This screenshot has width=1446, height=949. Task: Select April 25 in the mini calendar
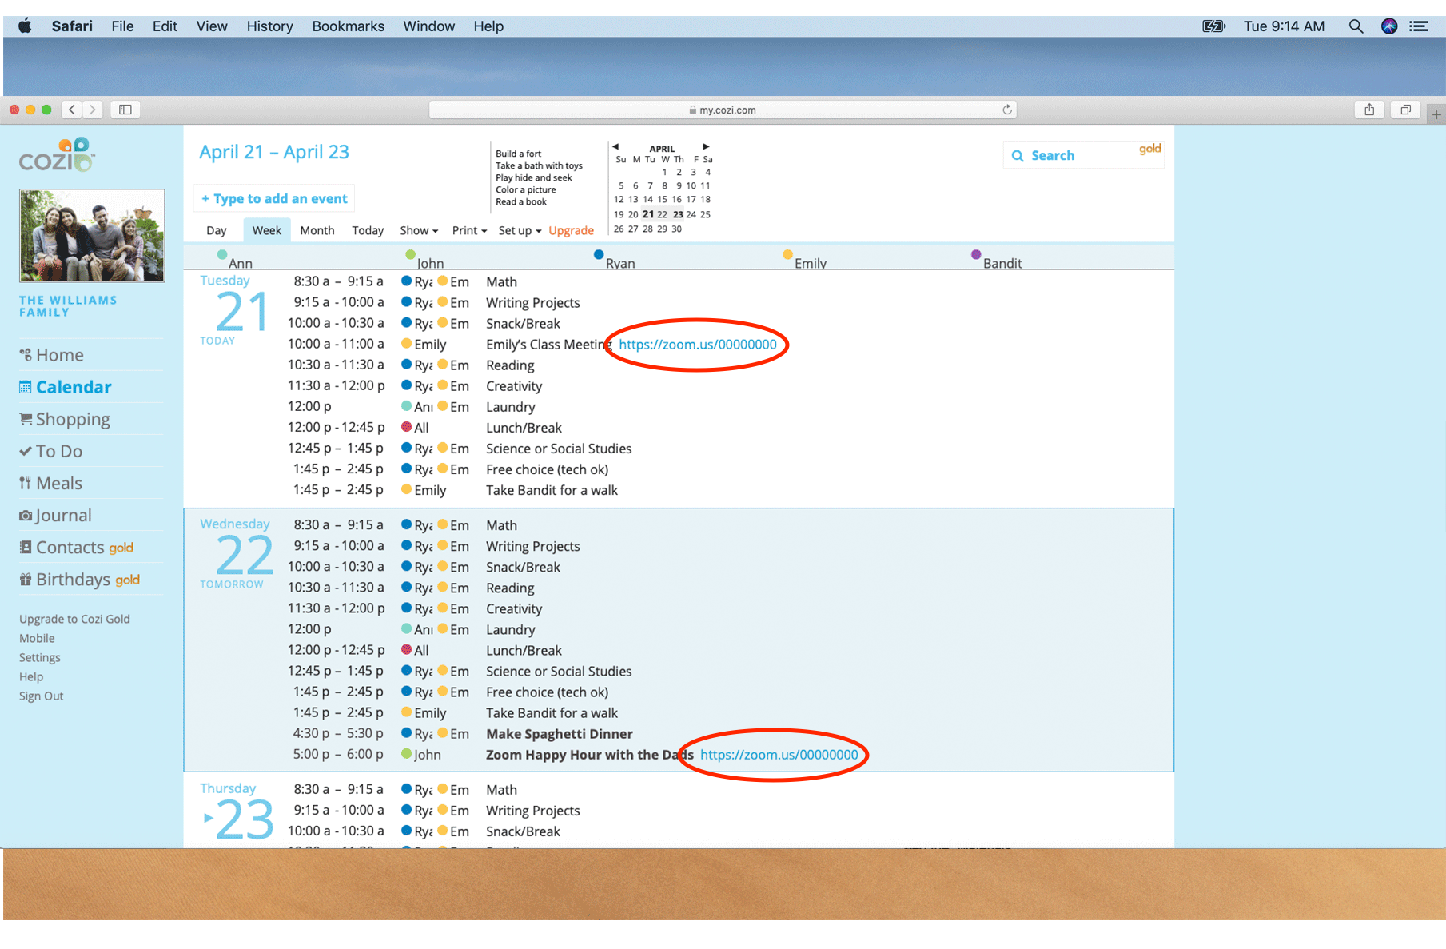pyautogui.click(x=705, y=214)
